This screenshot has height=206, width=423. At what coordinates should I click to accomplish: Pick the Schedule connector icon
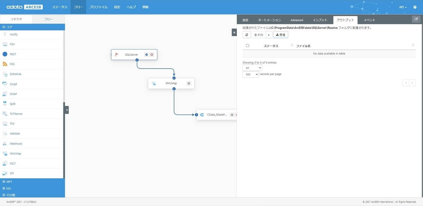point(5,74)
